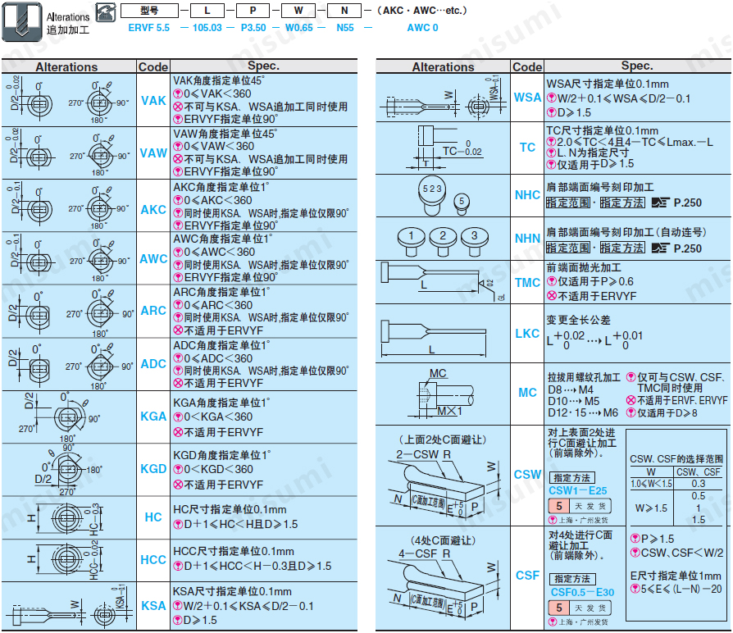Viewport: 733px width, 633px height.
Task: Click the 指定方法 box in CSW row
Action: (x=571, y=478)
